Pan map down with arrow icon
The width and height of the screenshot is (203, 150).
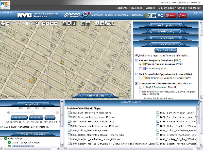click(x=52, y=23)
